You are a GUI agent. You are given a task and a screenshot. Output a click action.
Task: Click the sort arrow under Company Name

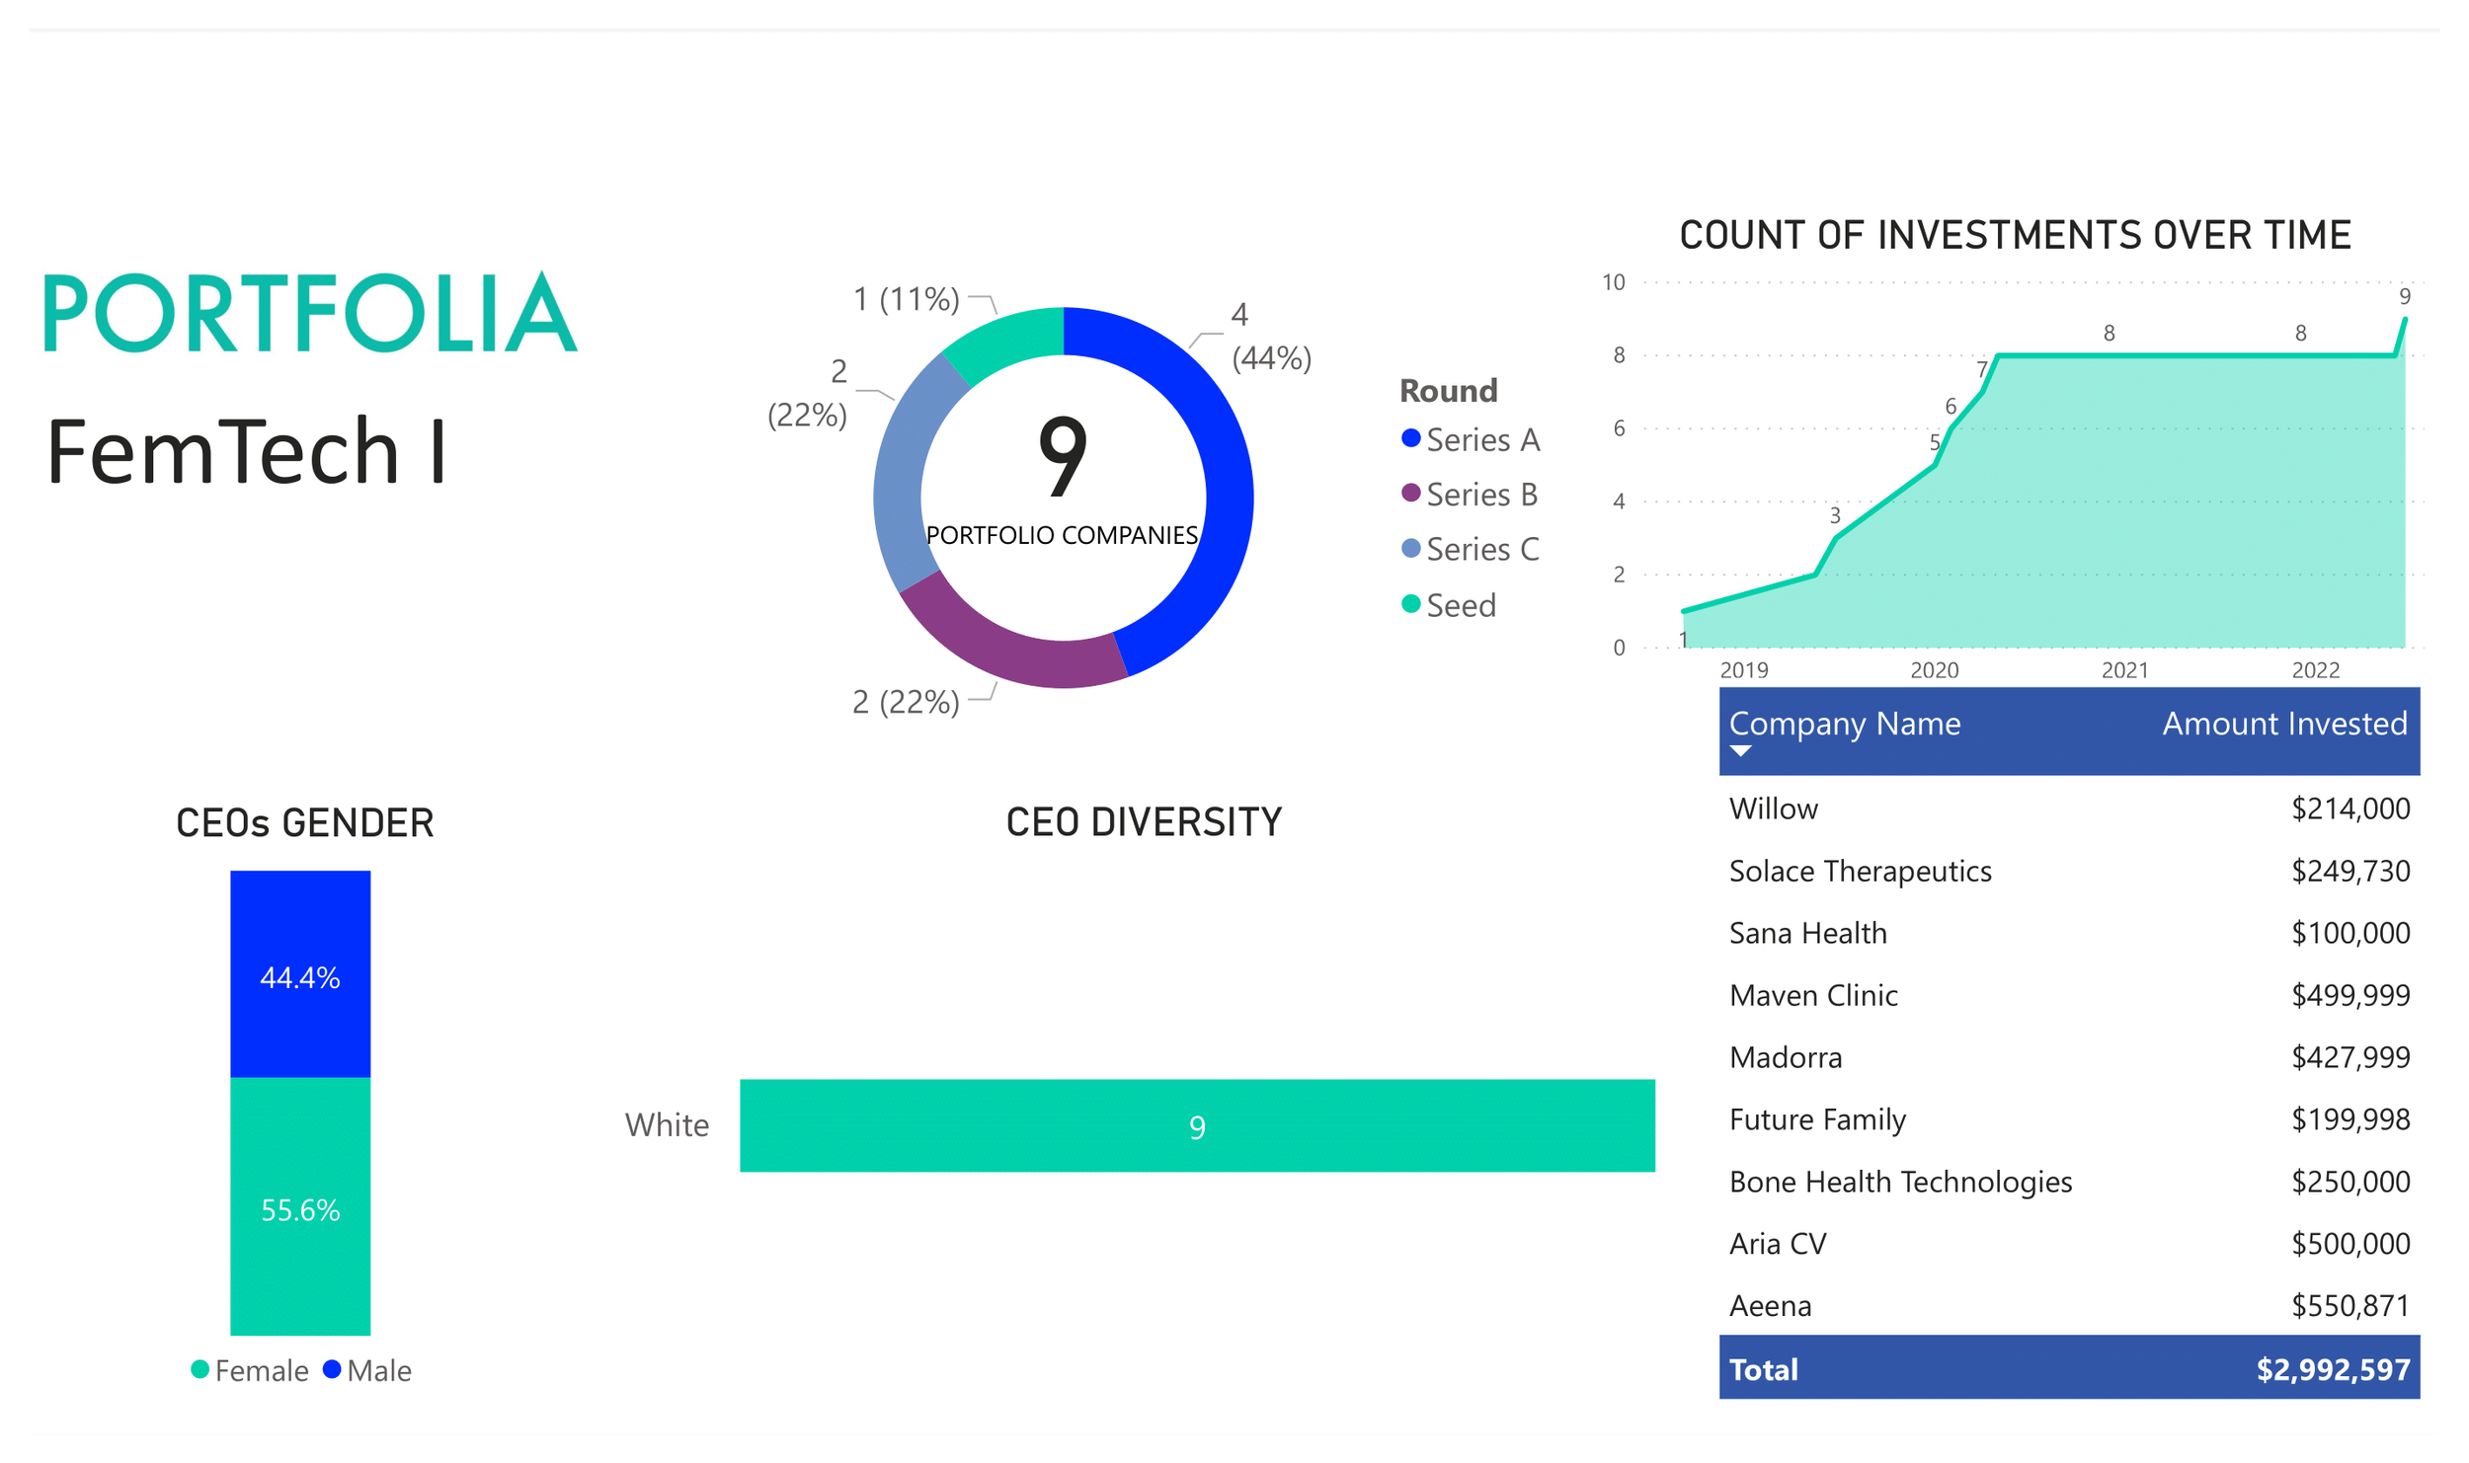pos(1741,751)
